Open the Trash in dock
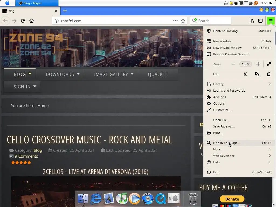276x207 pixels. point(193,199)
